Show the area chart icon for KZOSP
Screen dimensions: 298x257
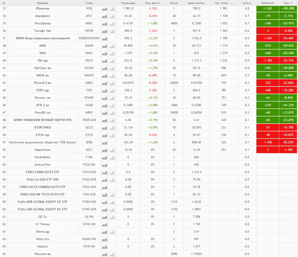coord(104,68)
